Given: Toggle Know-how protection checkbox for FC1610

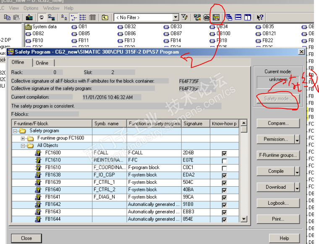Looking at the screenshot, I should tap(224, 160).
